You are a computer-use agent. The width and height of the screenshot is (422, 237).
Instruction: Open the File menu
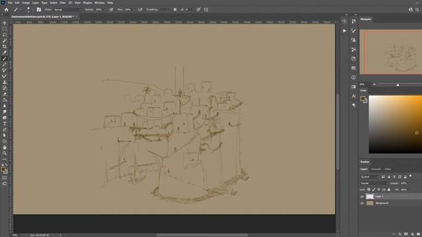(10, 3)
